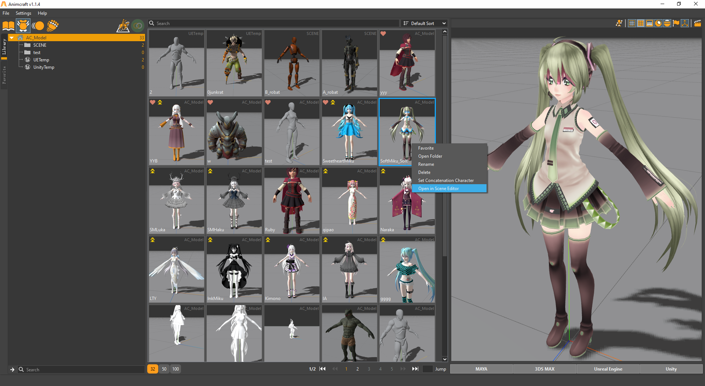Click the heart favorite icon on yyy
Screen dimensions: 705x386
coord(383,33)
